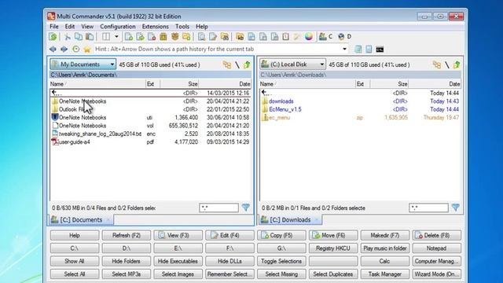
Task: Click the right panel filter input field
Action: (428, 208)
